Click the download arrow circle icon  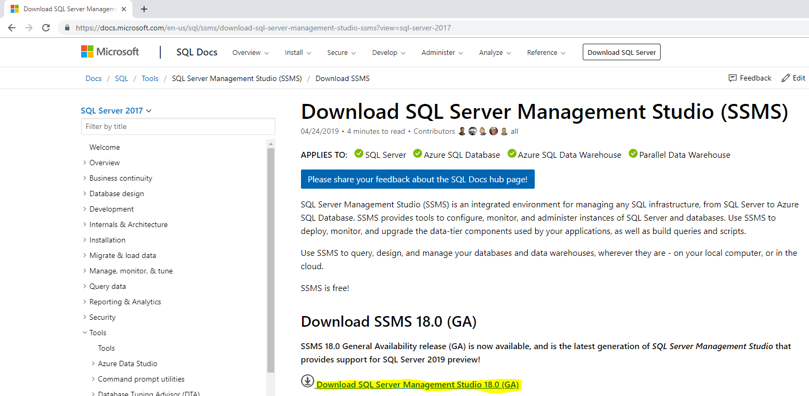point(307,381)
